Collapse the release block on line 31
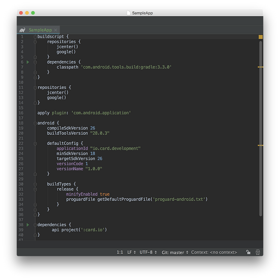The height and width of the screenshot is (280, 280). point(35,189)
